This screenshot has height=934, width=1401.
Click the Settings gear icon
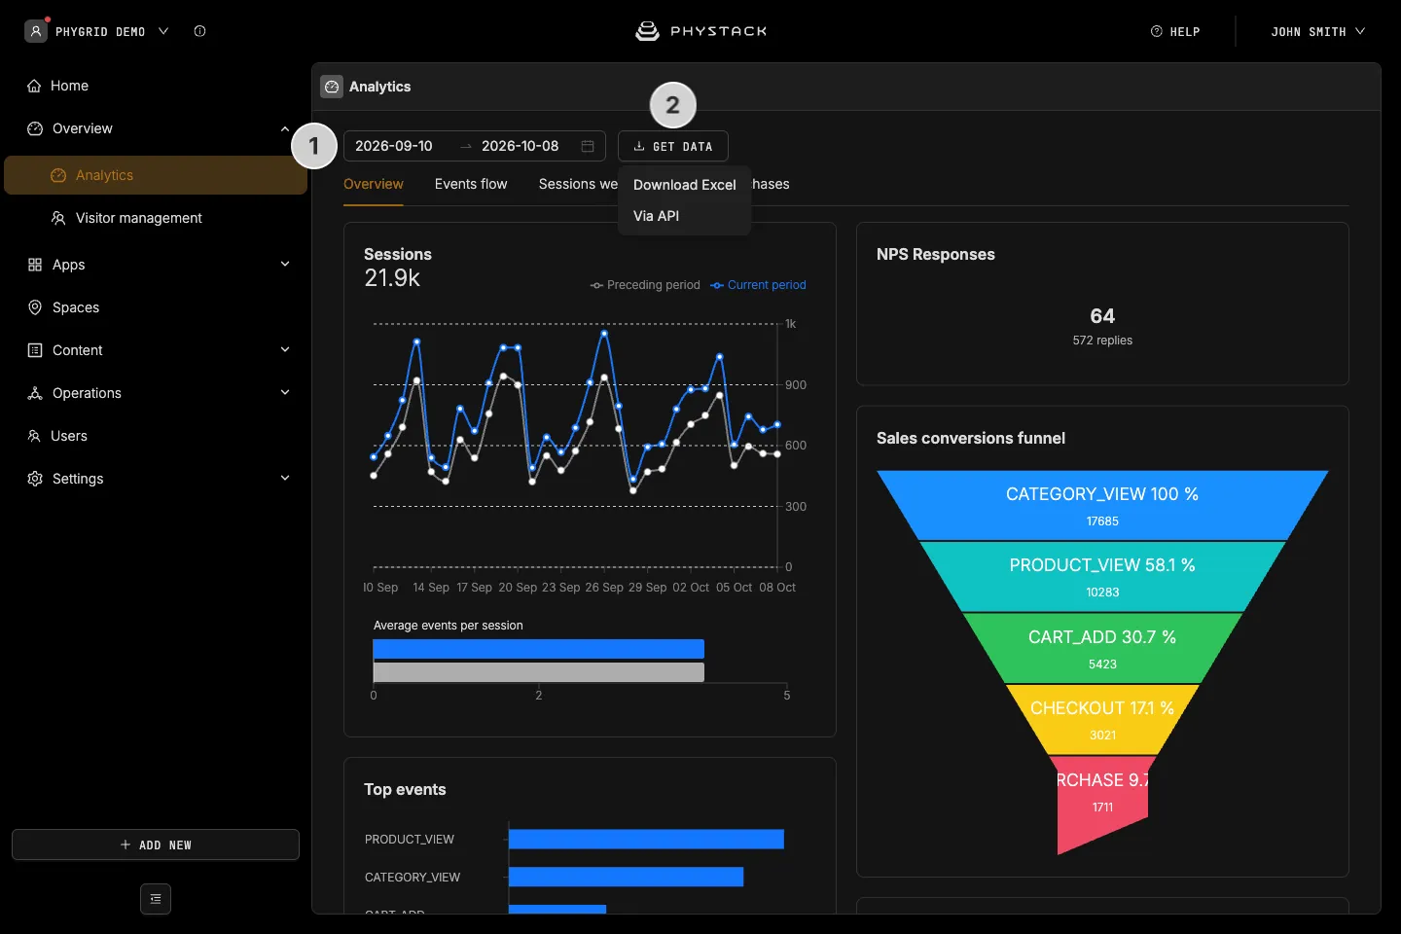[35, 479]
